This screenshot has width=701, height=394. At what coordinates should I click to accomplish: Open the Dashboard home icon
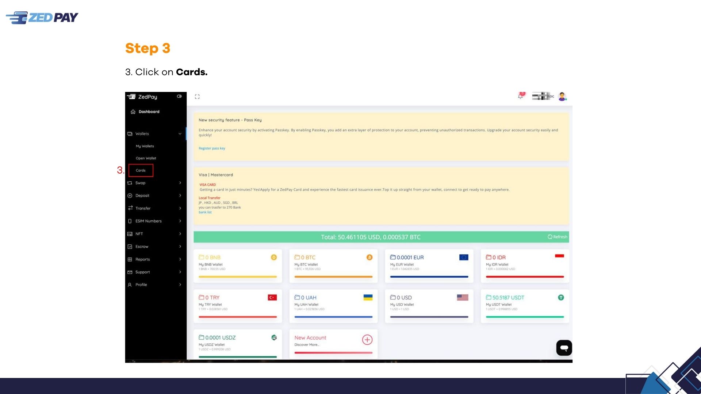(x=133, y=112)
